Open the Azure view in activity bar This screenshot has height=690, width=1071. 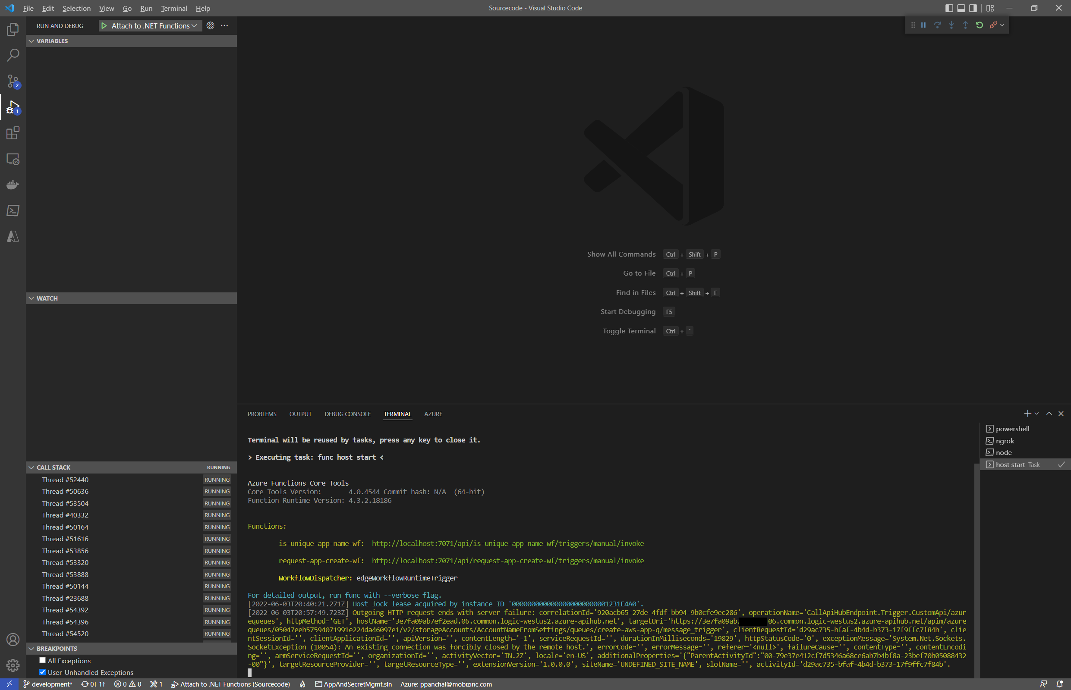pos(13,237)
